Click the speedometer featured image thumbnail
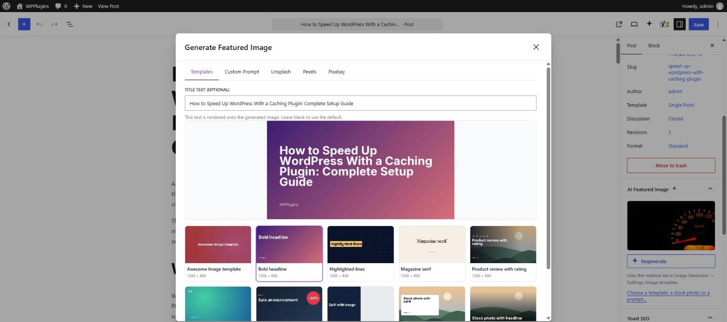Screen dimensions: 727x322 [671, 226]
